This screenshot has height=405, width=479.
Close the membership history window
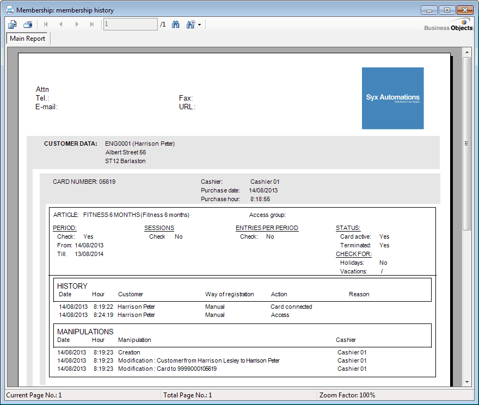[x=464, y=10]
